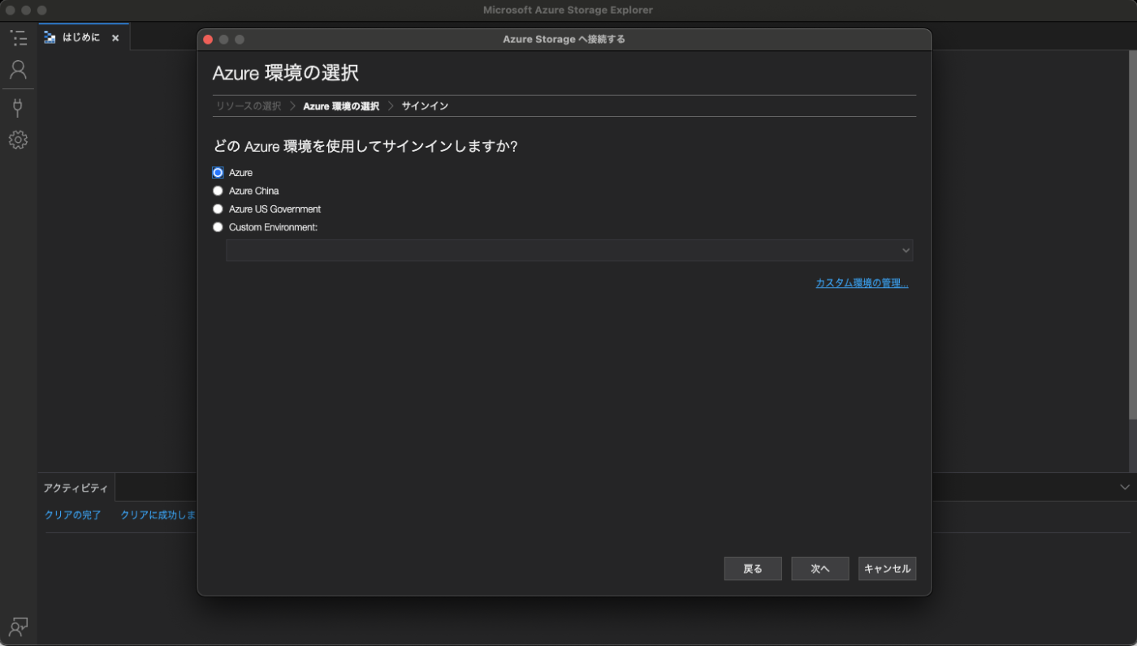Open the カスタム環境の管理 link
The width and height of the screenshot is (1137, 646).
862,283
